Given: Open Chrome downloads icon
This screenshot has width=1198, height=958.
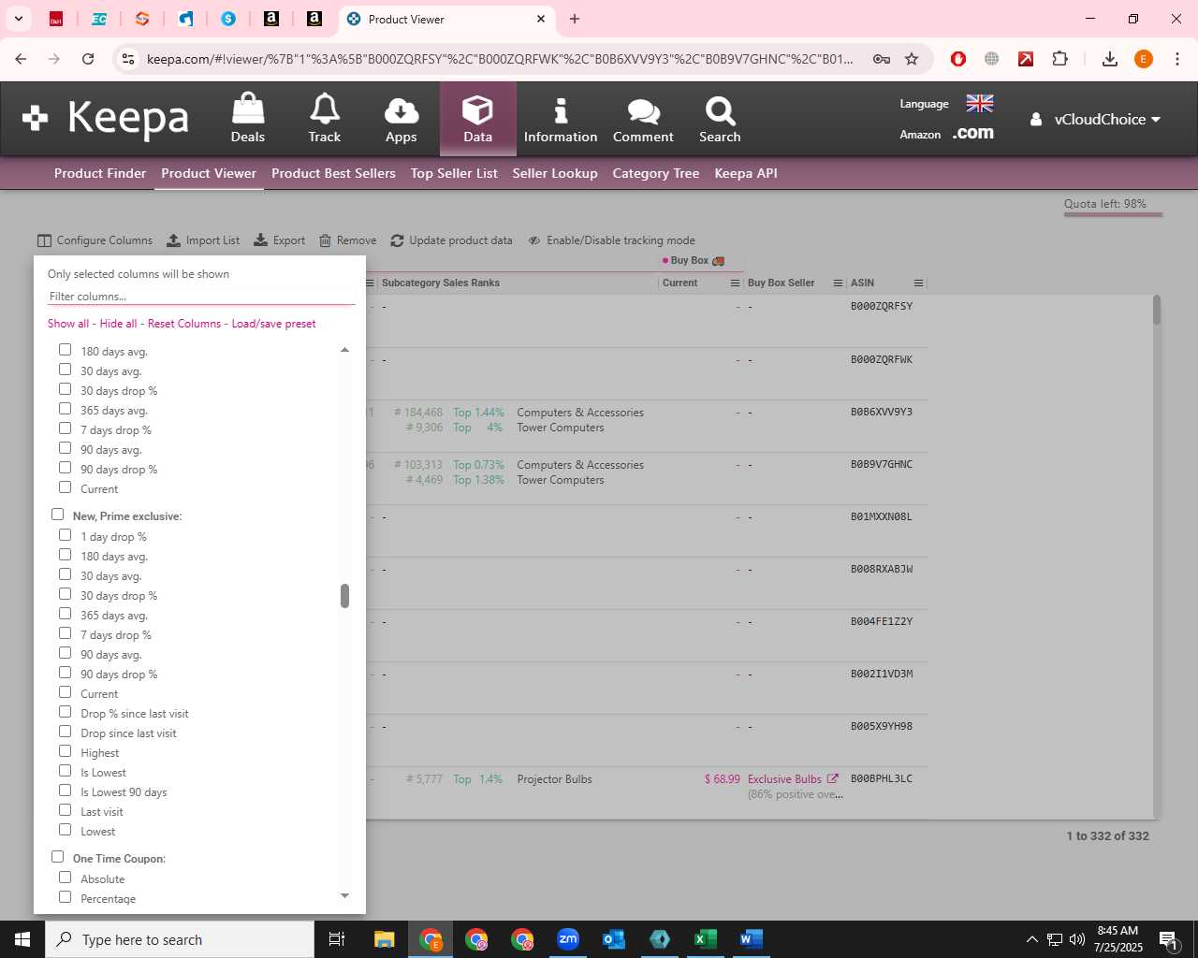Looking at the screenshot, I should [1109, 59].
